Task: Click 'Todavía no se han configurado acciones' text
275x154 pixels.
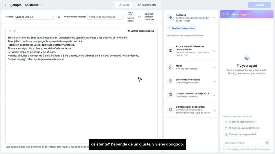Action: point(185,36)
